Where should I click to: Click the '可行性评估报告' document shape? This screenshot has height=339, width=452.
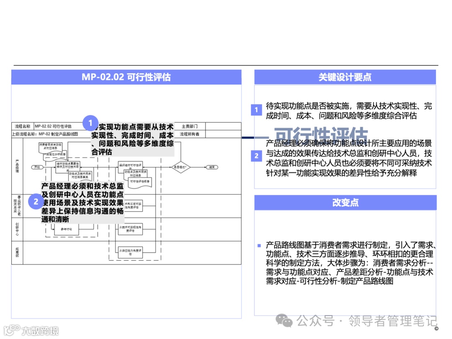point(140,183)
